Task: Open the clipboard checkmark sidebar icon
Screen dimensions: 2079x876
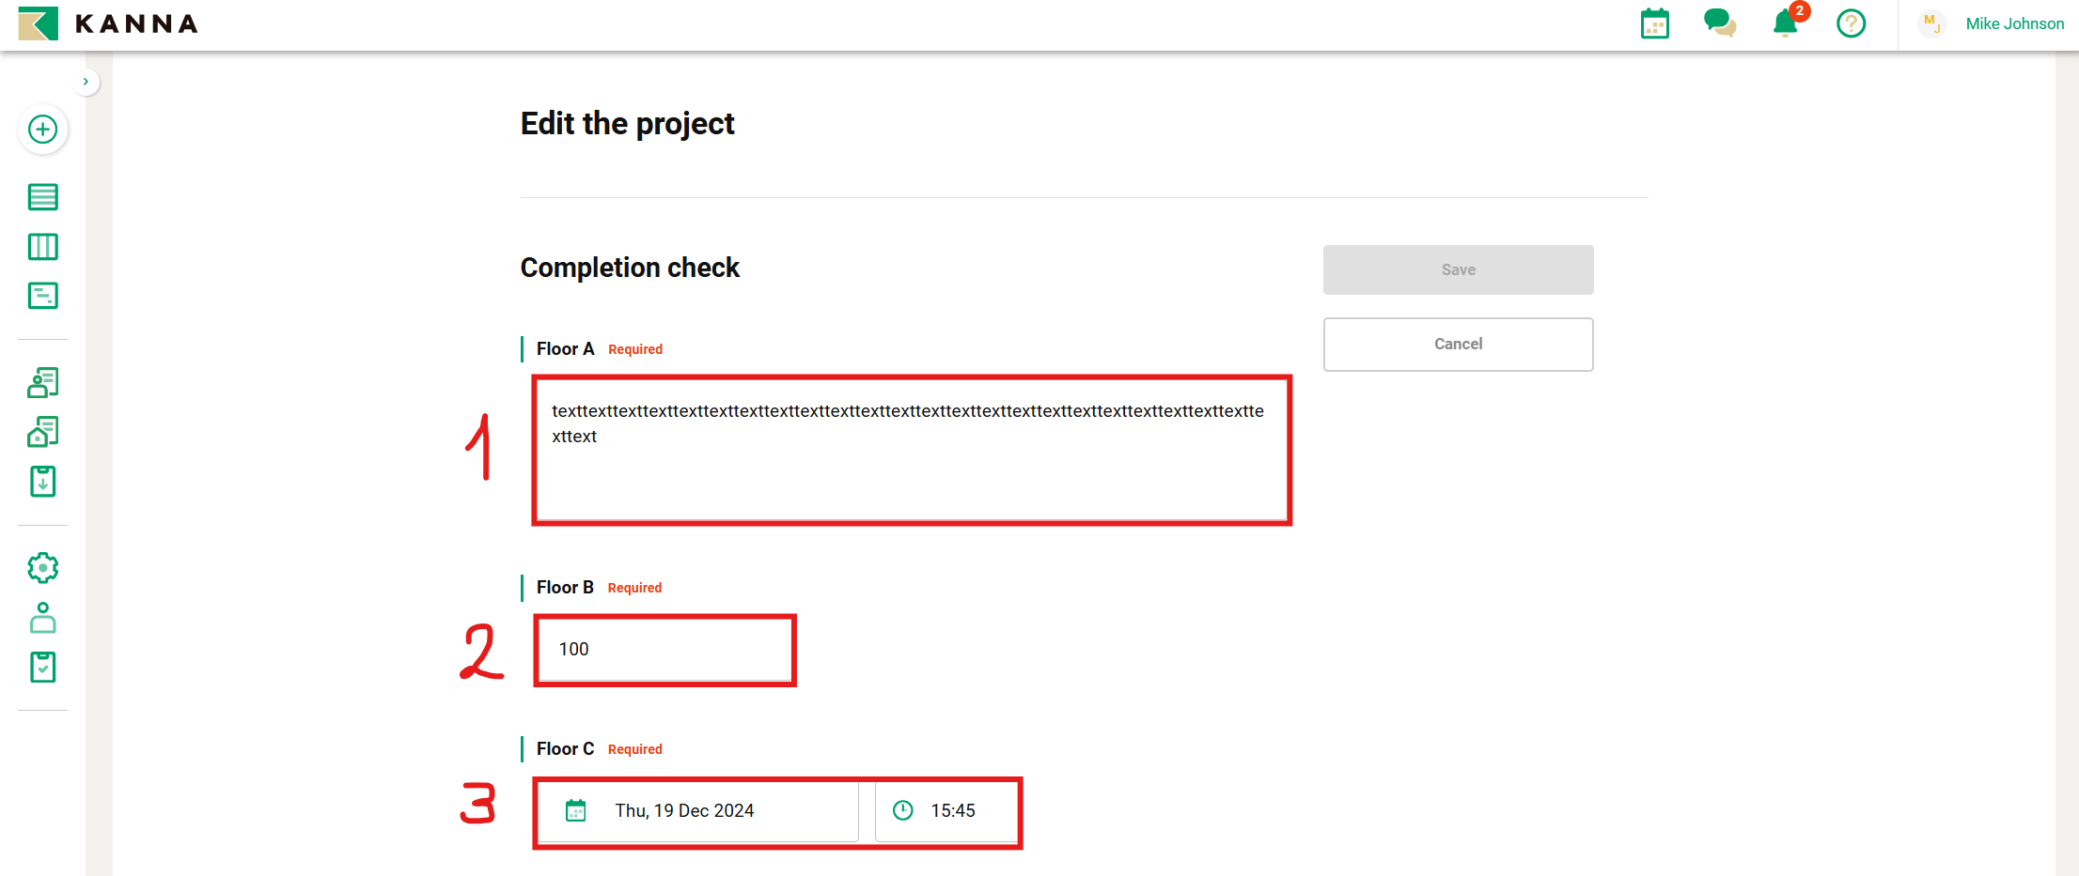Action: pos(43,668)
